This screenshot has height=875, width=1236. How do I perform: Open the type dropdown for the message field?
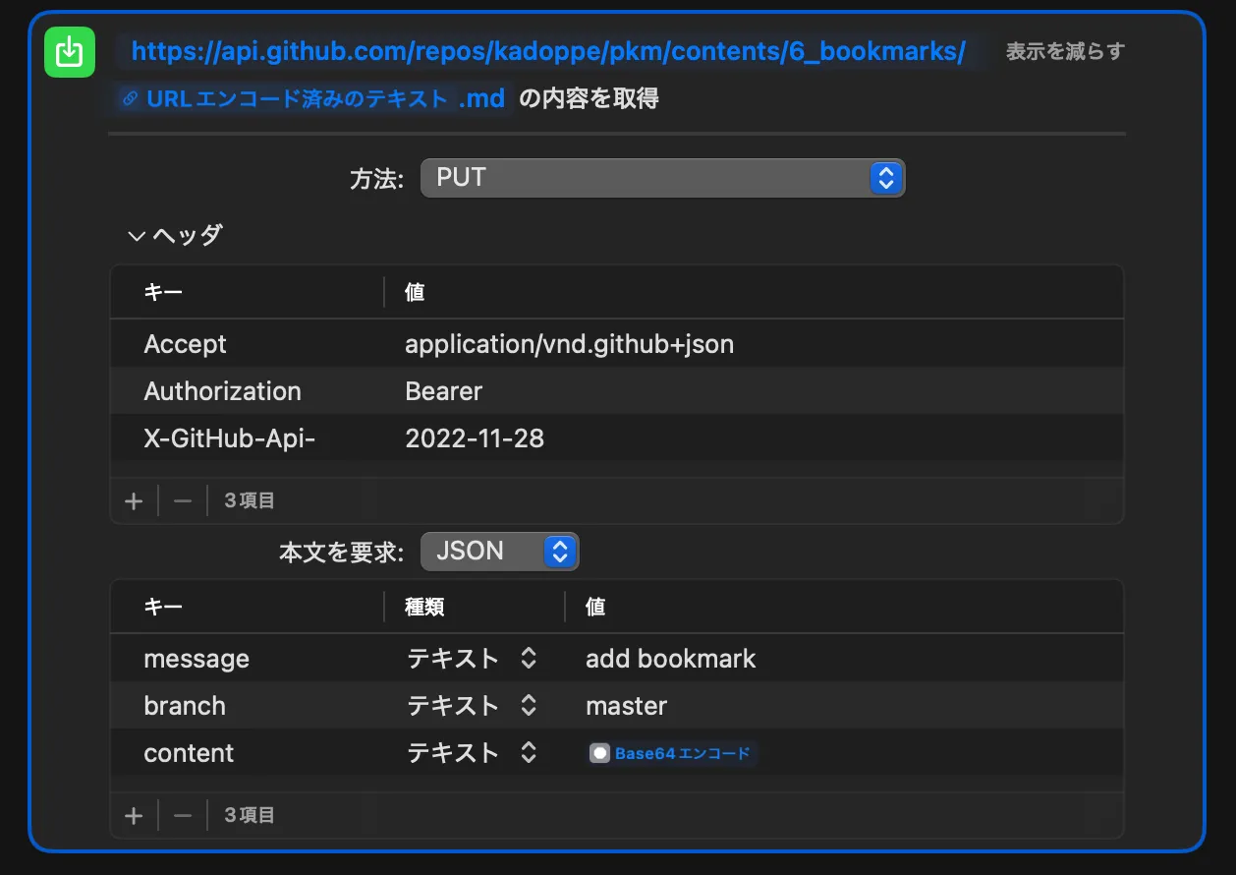pyautogui.click(x=528, y=658)
